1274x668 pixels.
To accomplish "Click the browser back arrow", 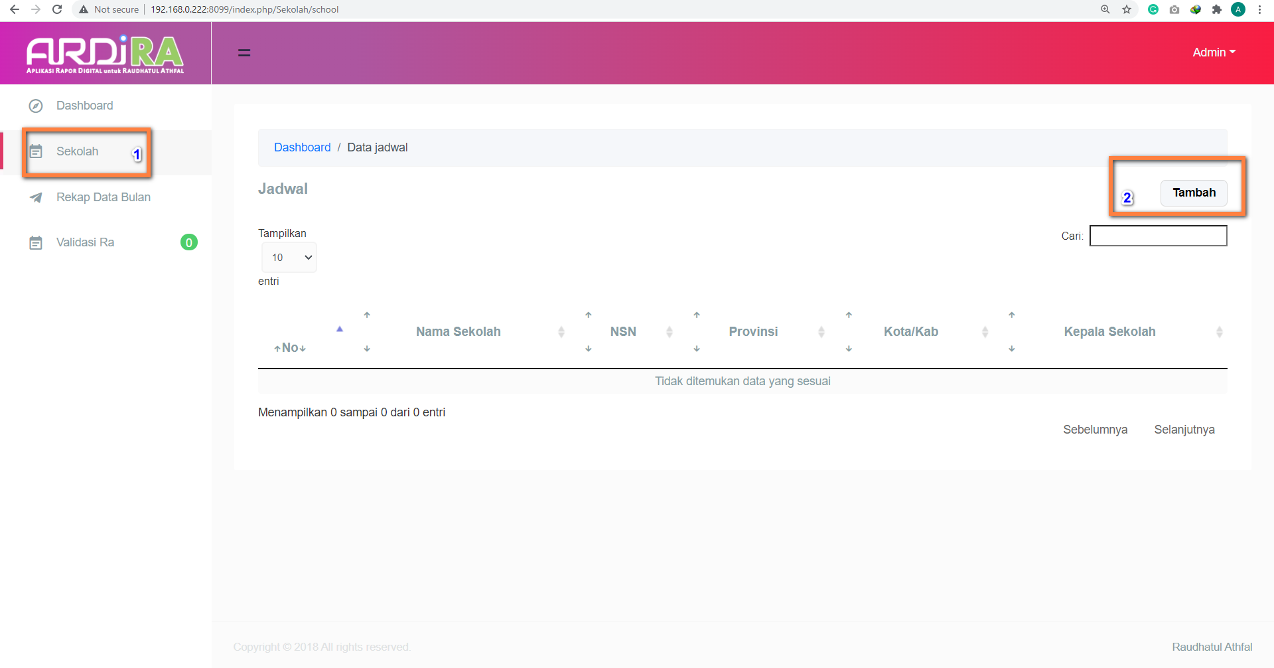I will pyautogui.click(x=15, y=9).
